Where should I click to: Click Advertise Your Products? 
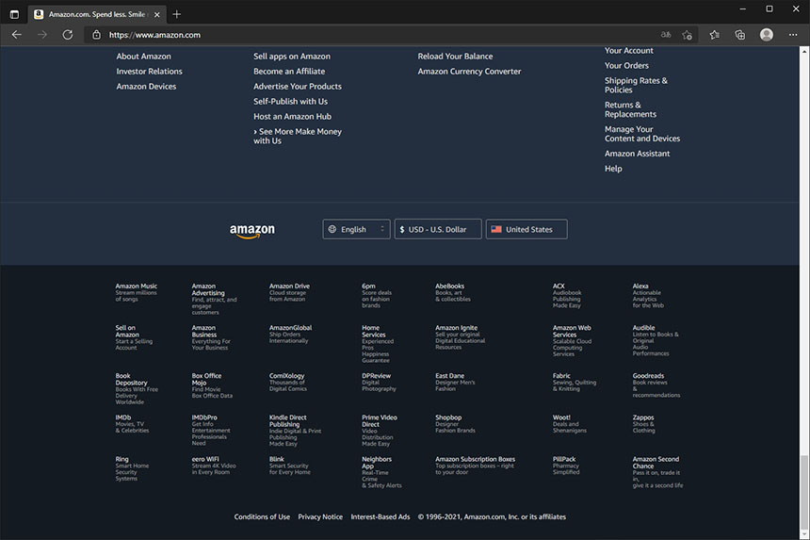[298, 87]
